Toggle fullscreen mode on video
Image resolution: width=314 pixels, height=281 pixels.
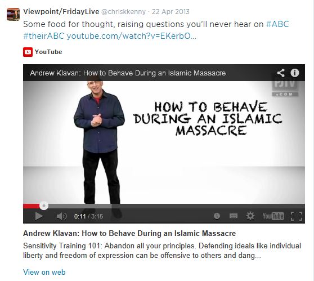297,216
